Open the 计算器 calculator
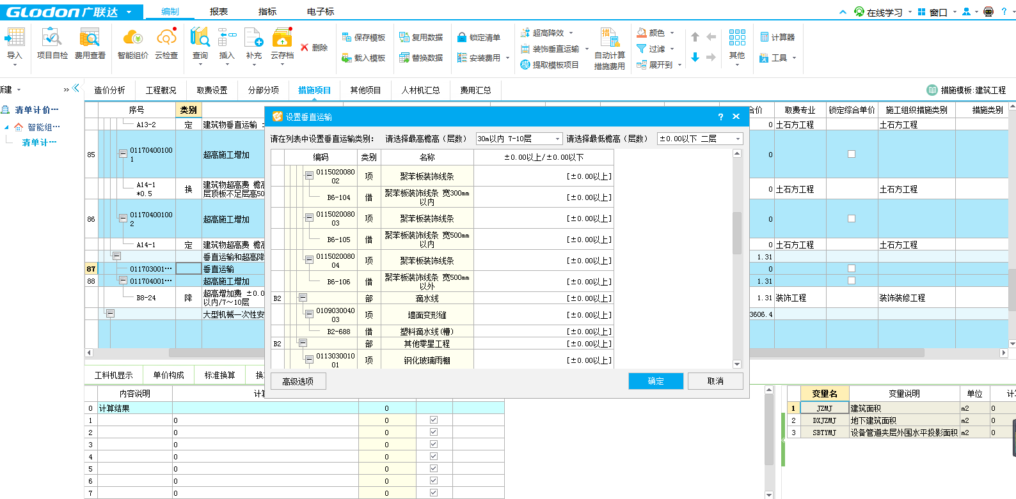The width and height of the screenshot is (1016, 499). click(777, 38)
